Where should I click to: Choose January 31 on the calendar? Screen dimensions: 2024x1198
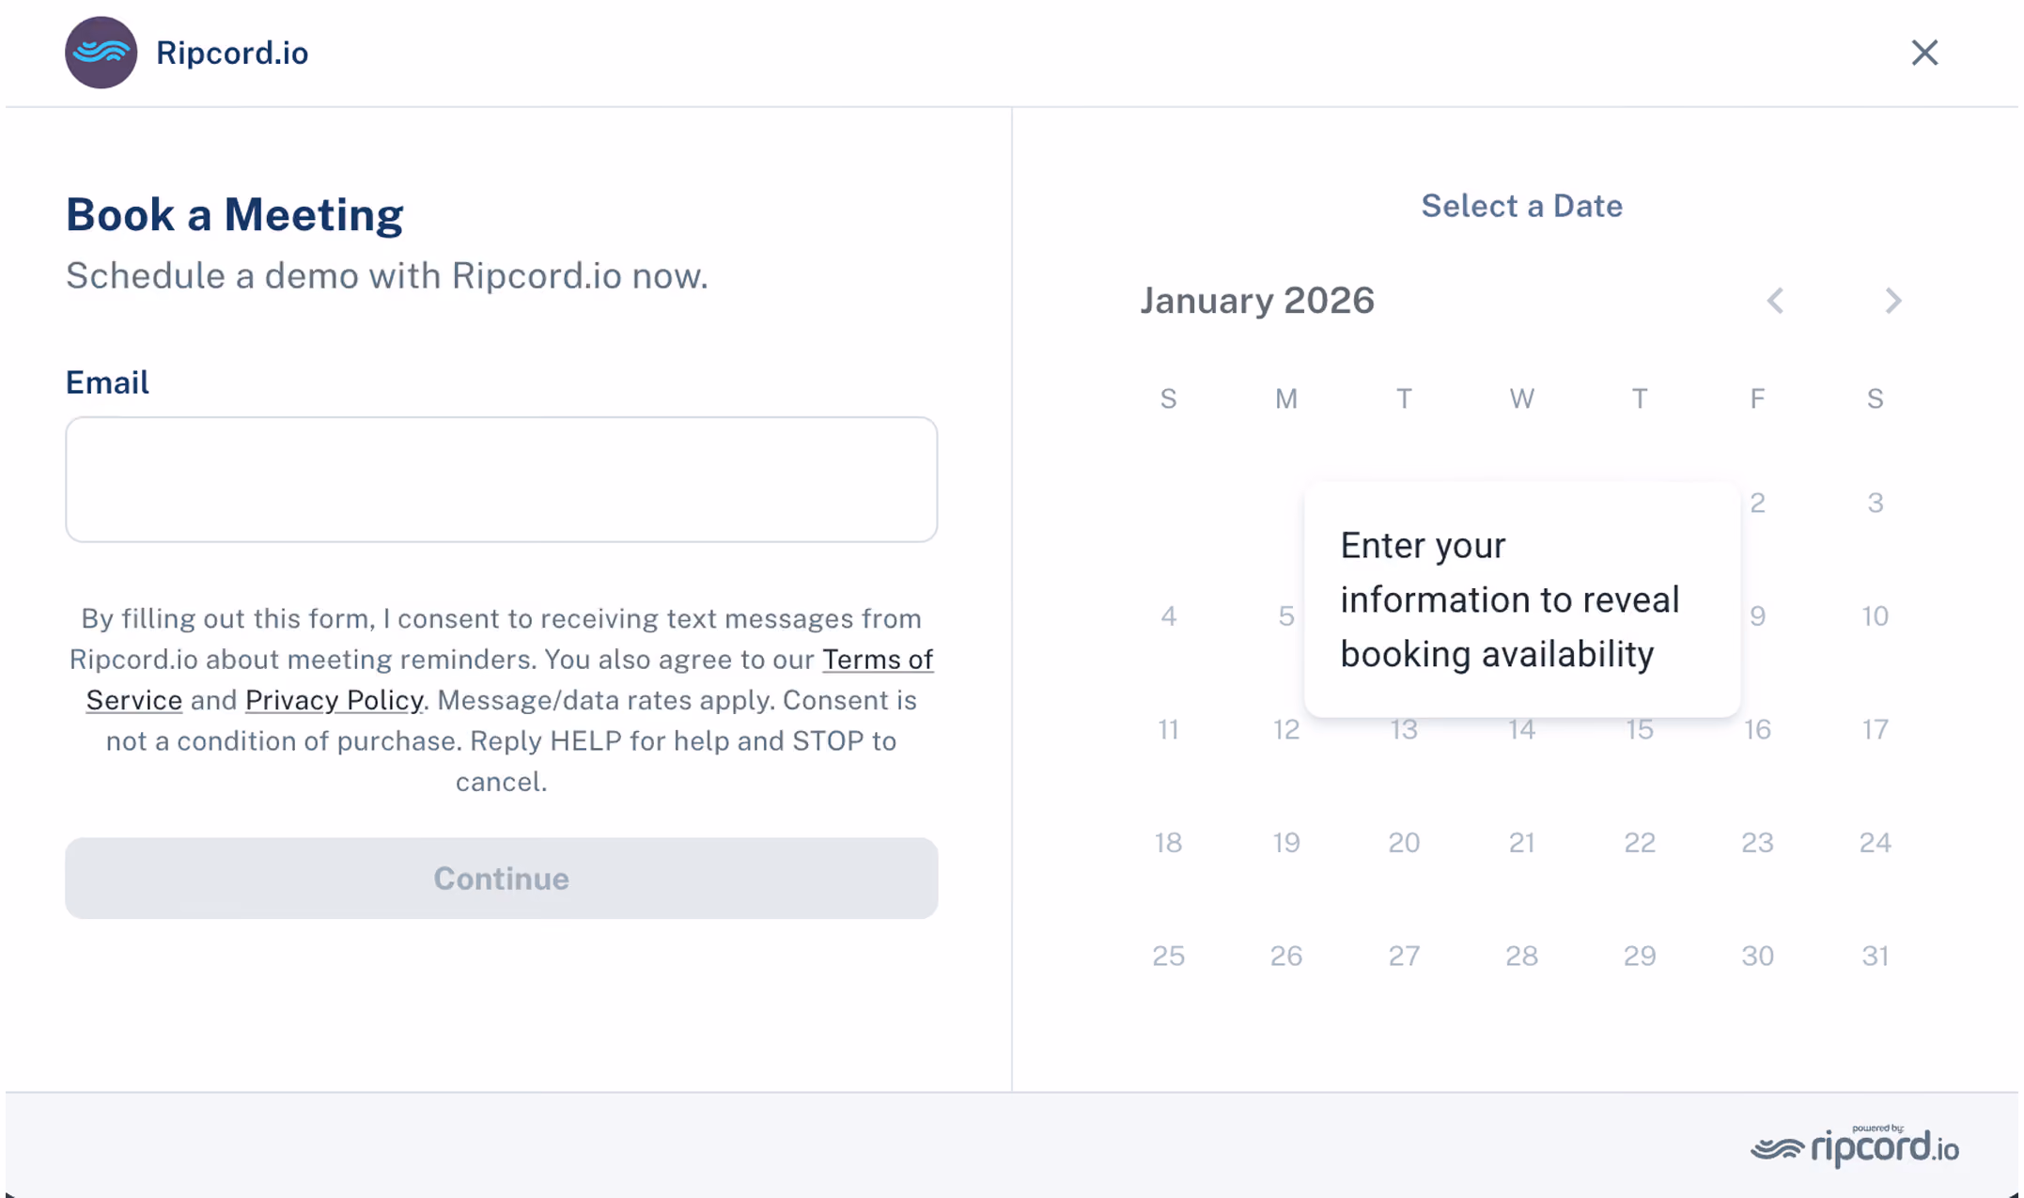1875,956
